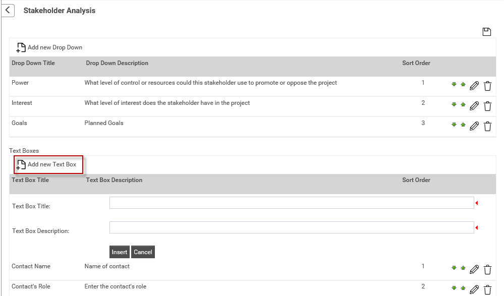504x296 pixels.
Task: Click the save disk icon
Action: [487, 31]
